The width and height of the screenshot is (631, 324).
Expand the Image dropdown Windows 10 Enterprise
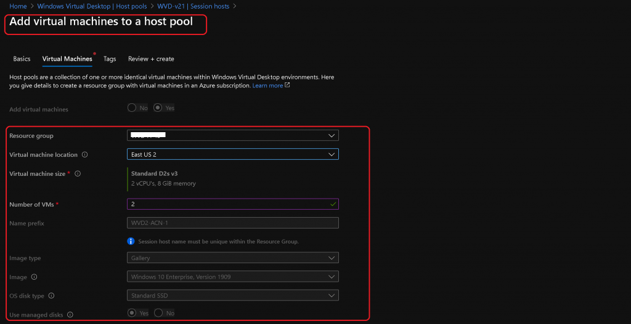[x=232, y=277]
